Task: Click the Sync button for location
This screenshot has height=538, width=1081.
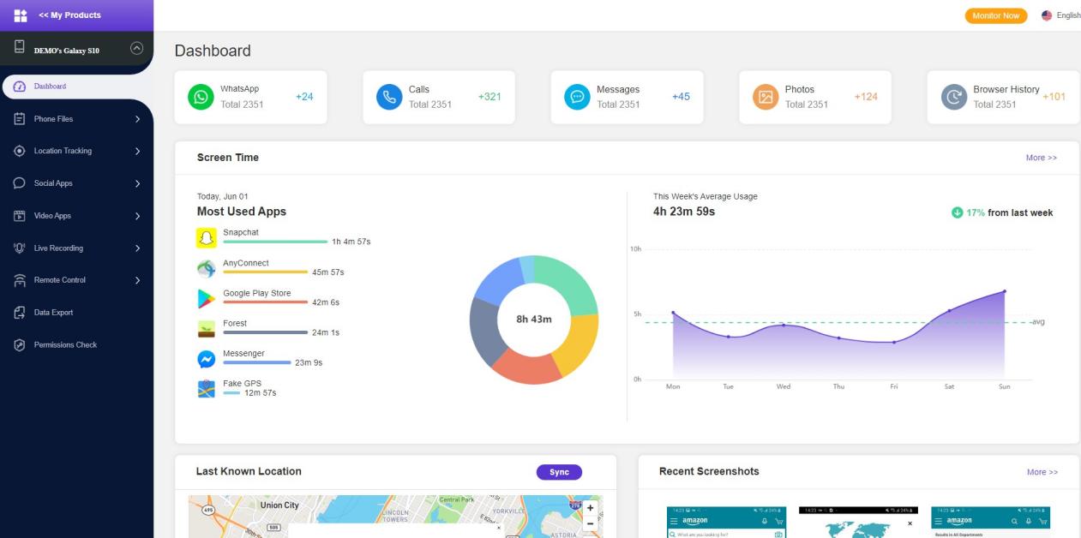Action: pos(559,472)
